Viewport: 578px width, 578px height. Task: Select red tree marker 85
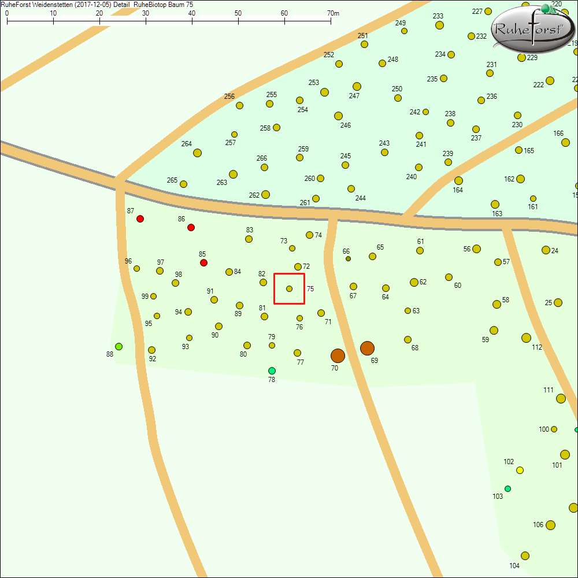[x=203, y=263]
